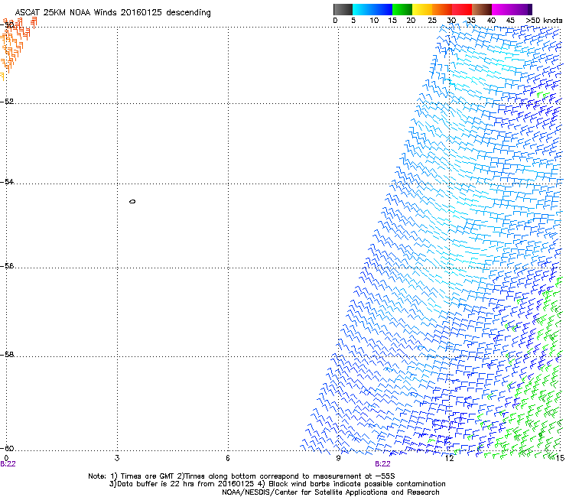
Task: Click the note "1) Times are GMT"
Action: (143, 476)
